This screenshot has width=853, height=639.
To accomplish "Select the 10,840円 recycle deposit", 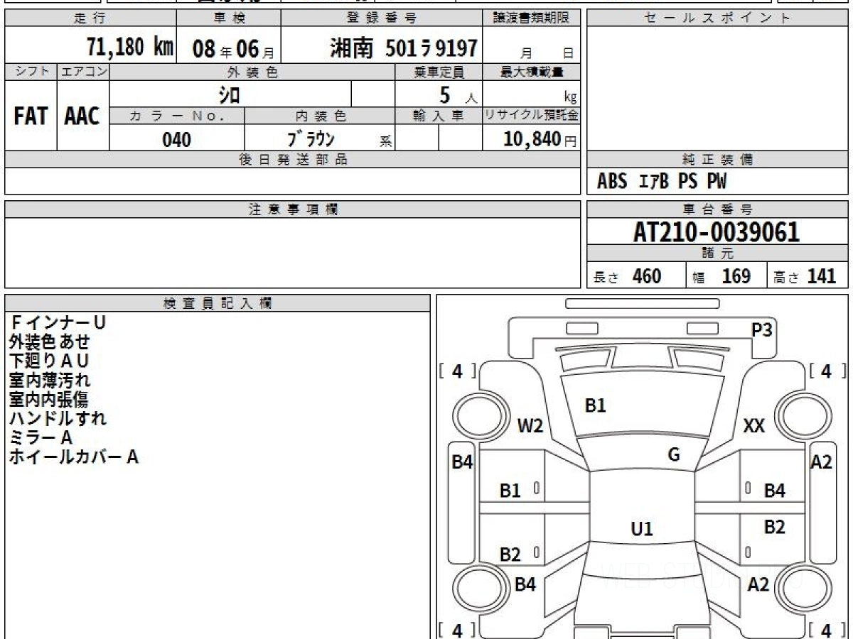I will click(x=540, y=139).
